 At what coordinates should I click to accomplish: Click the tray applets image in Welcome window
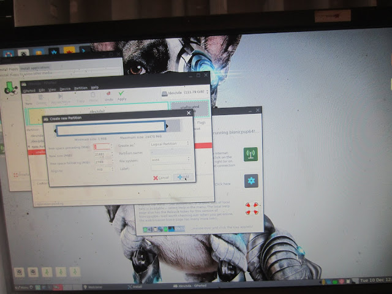click(x=164, y=228)
